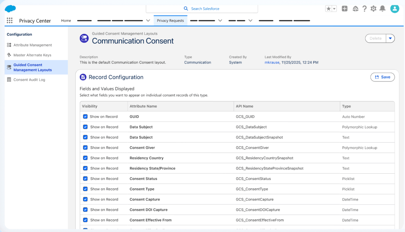Open Master Alternate Keys in sidebar
Image resolution: width=405 pixels, height=232 pixels.
(x=32, y=55)
